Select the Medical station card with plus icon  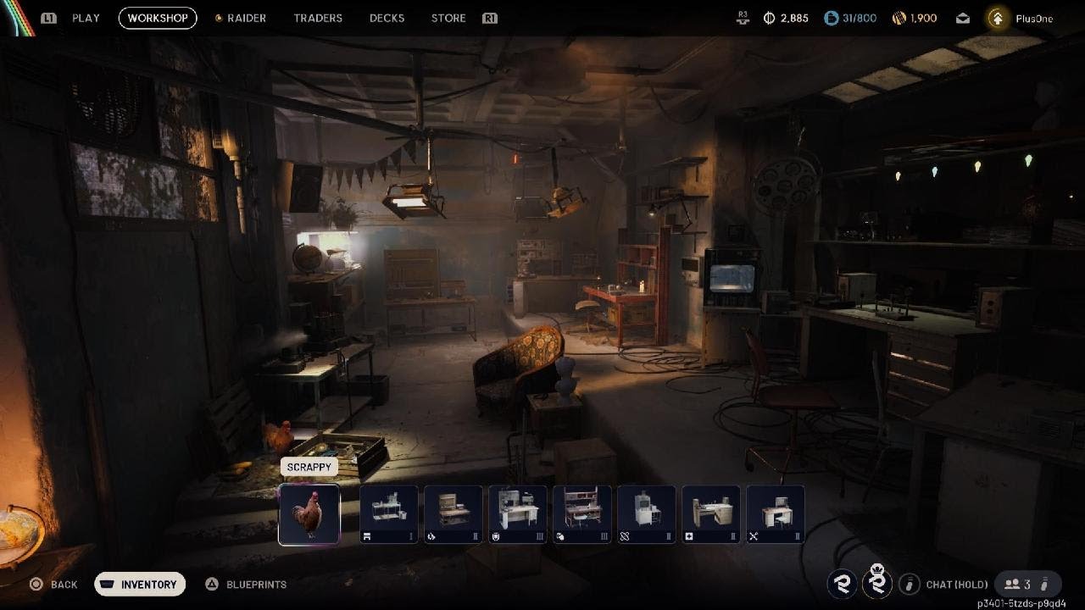(711, 514)
